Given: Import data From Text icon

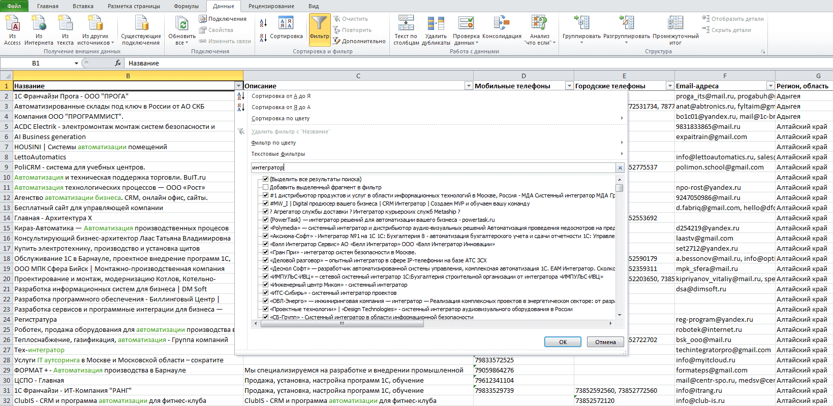Looking at the screenshot, I should pyautogui.click(x=65, y=30).
